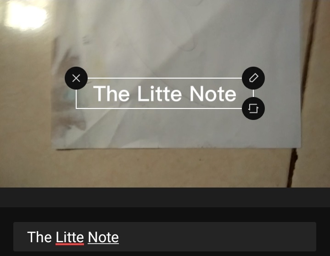Select the rotate and scale handle icon
330x256 pixels.
pos(253,108)
